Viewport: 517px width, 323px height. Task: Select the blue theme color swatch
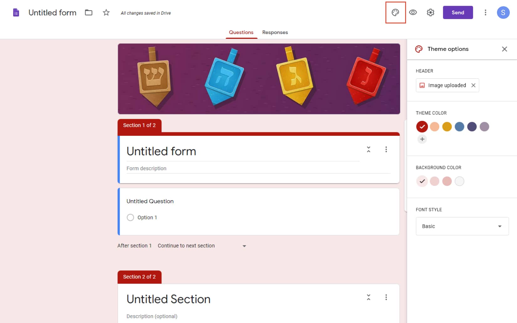pyautogui.click(x=459, y=126)
